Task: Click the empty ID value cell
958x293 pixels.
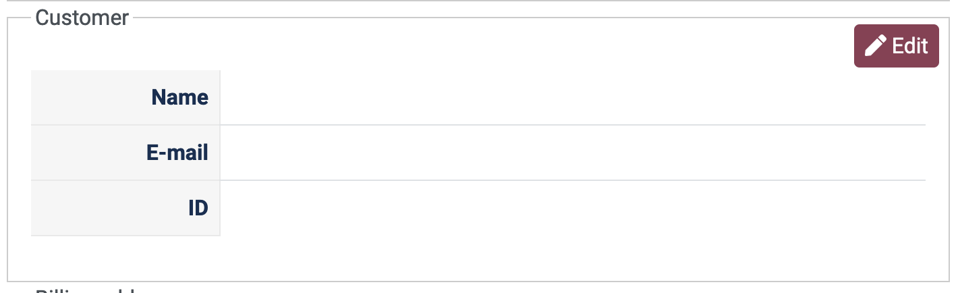Action: pyautogui.click(x=572, y=209)
